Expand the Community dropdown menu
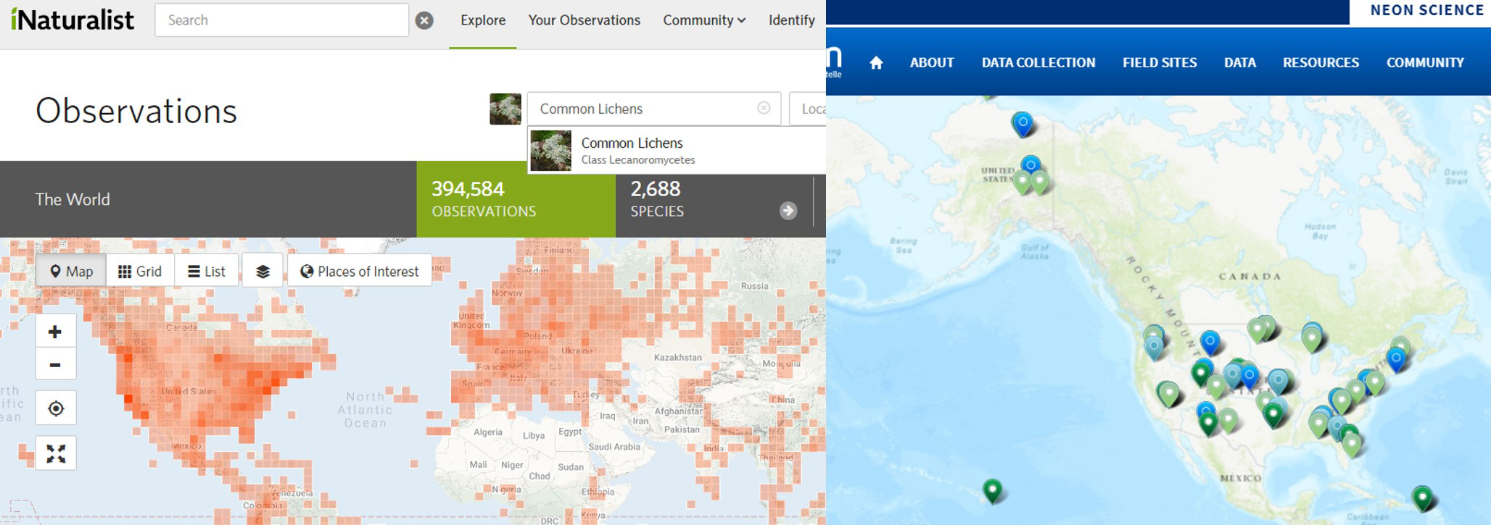1491x525 pixels. point(703,20)
